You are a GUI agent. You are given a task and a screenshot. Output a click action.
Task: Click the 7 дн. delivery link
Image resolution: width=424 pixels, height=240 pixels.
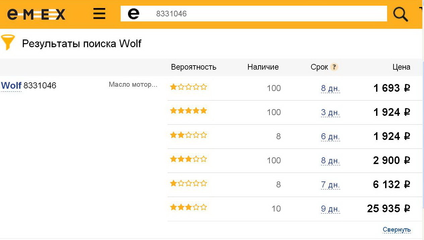tap(330, 185)
